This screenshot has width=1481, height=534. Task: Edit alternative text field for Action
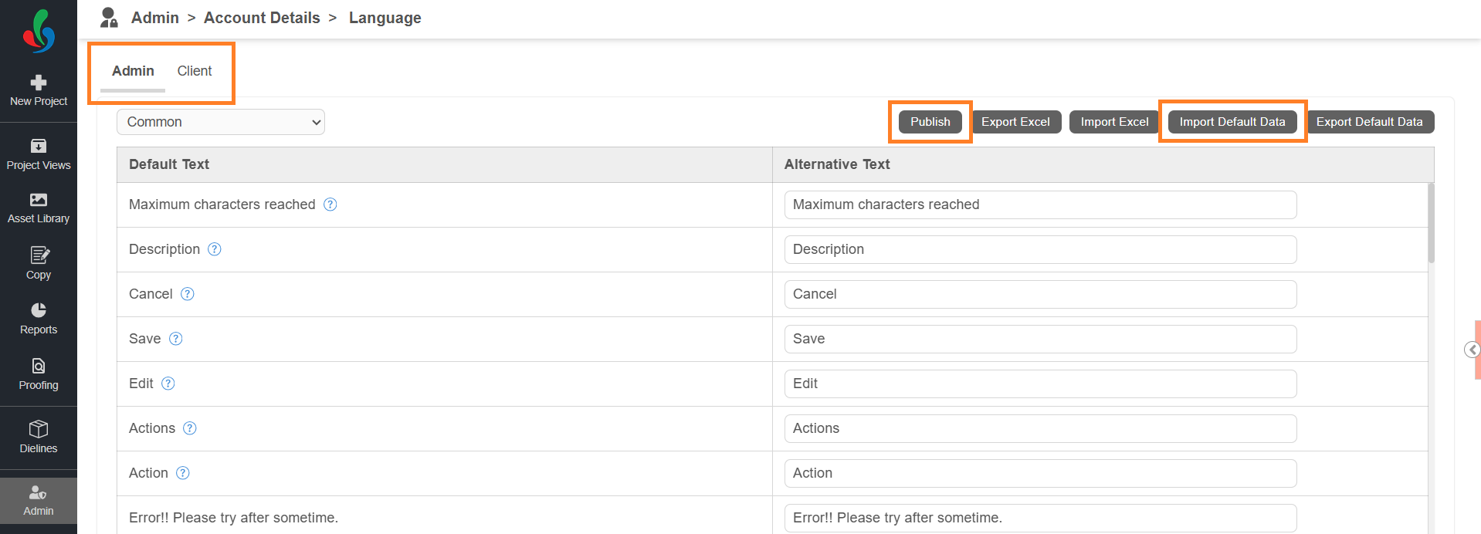point(1040,473)
